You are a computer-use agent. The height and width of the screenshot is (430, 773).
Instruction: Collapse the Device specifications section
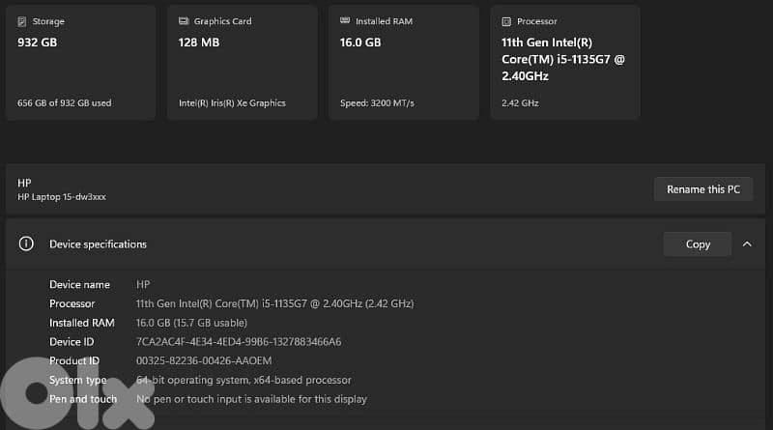747,244
